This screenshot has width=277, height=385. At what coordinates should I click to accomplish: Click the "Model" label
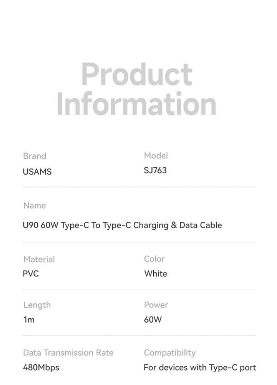156,156
